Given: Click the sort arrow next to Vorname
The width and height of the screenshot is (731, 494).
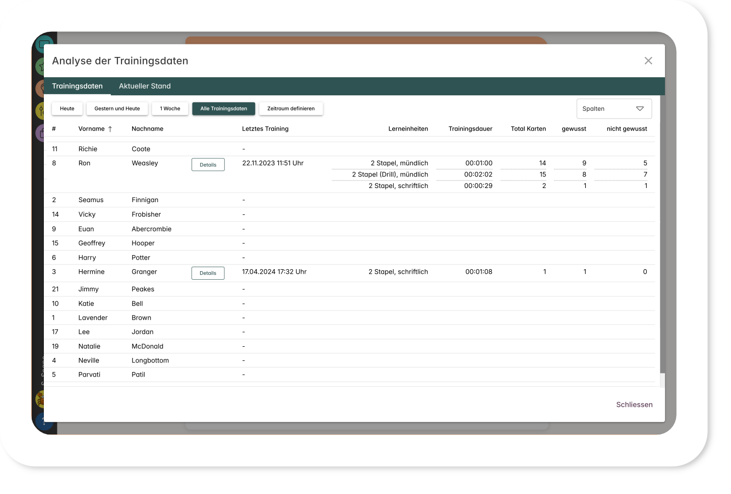Looking at the screenshot, I should 110,129.
